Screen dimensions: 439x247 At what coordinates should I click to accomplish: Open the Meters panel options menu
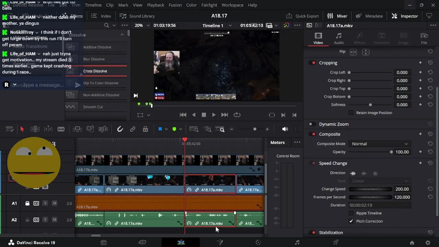pyautogui.click(x=297, y=142)
